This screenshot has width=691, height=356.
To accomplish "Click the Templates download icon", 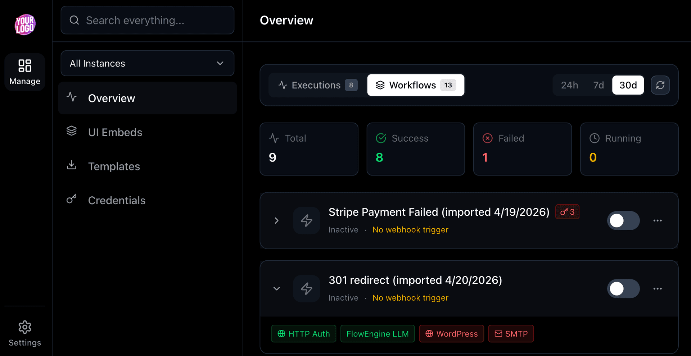I will point(72,165).
